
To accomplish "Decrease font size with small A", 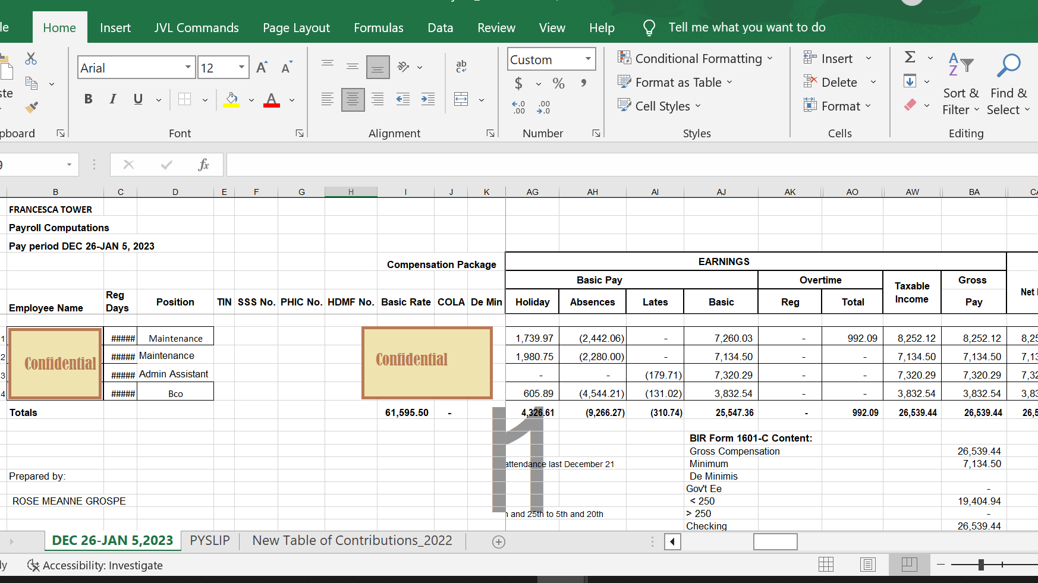I will (x=287, y=68).
